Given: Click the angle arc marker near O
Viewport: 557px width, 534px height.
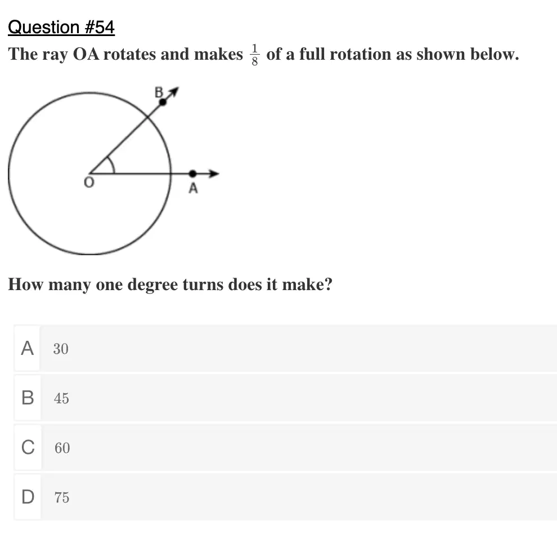Looking at the screenshot, I should pyautogui.click(x=111, y=165).
